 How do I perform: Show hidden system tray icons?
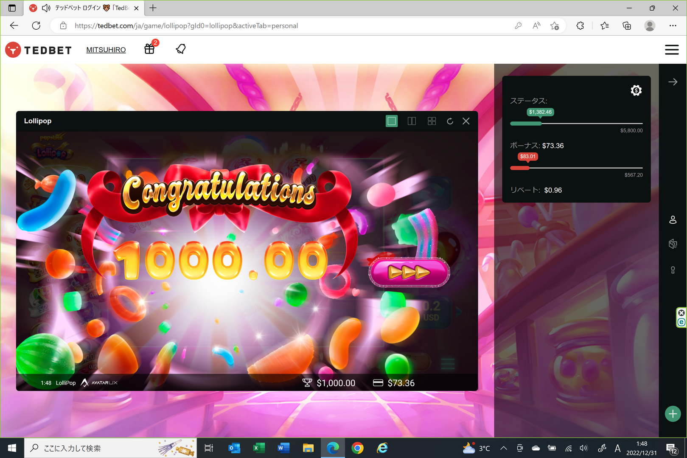tap(504, 448)
